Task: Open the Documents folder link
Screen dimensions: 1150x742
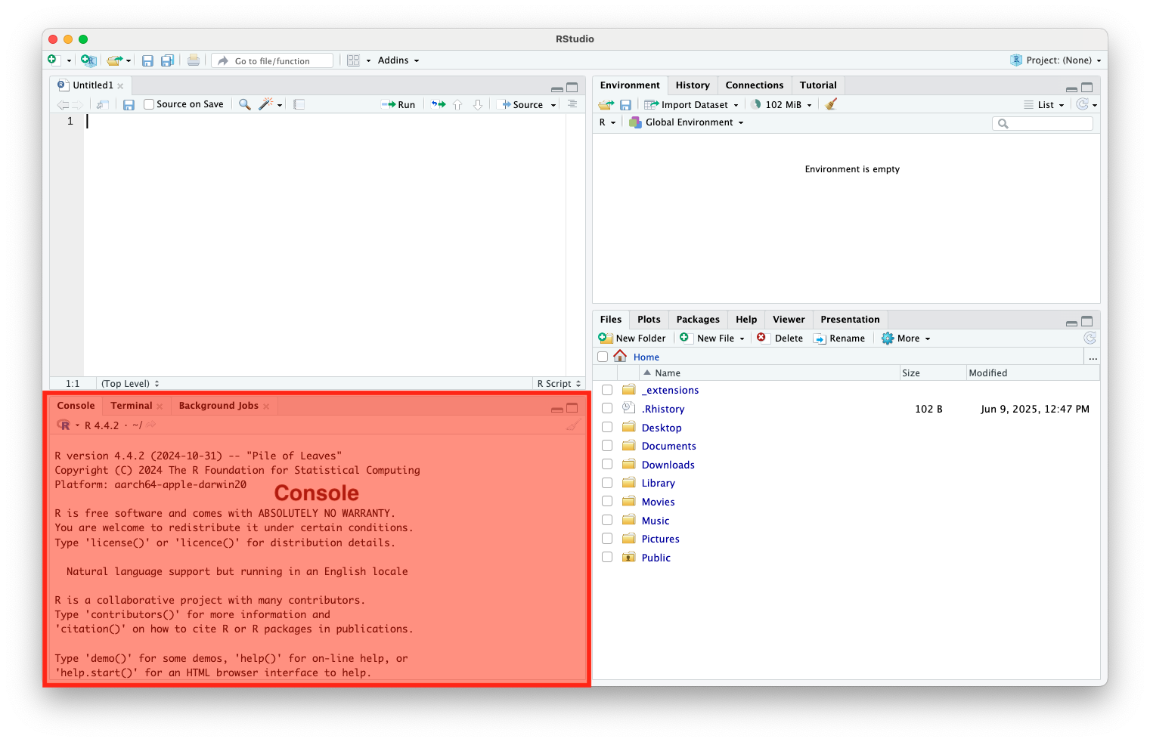Action: click(x=668, y=446)
